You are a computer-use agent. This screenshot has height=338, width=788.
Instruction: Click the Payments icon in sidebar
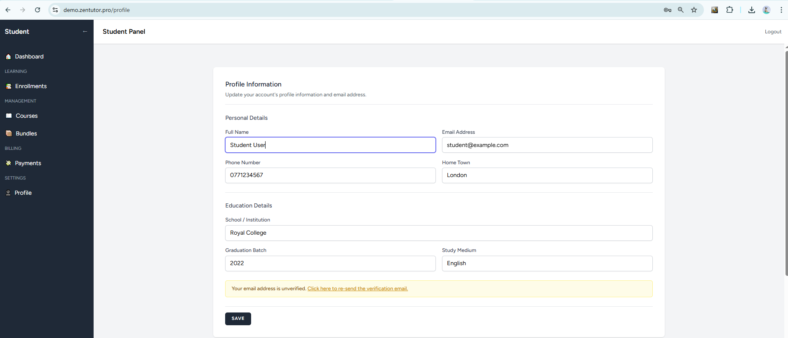coord(8,163)
